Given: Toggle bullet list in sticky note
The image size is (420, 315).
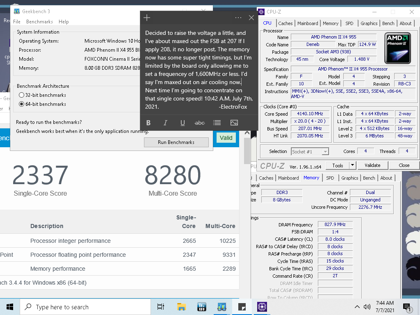Looking at the screenshot, I should pos(217,123).
